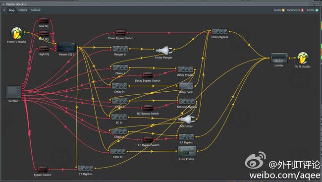Switch to the Surface tab
The height and width of the screenshot is (182, 322).
[x=36, y=10]
